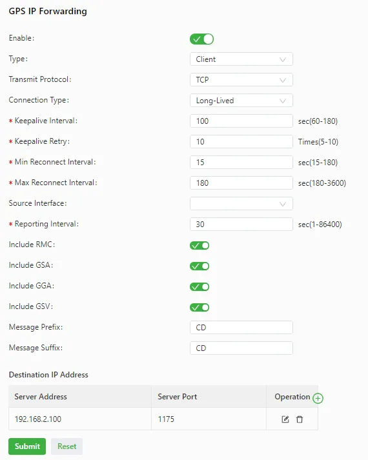Click the Submit button
Viewport: 368px width, 460px height.
(x=27, y=446)
